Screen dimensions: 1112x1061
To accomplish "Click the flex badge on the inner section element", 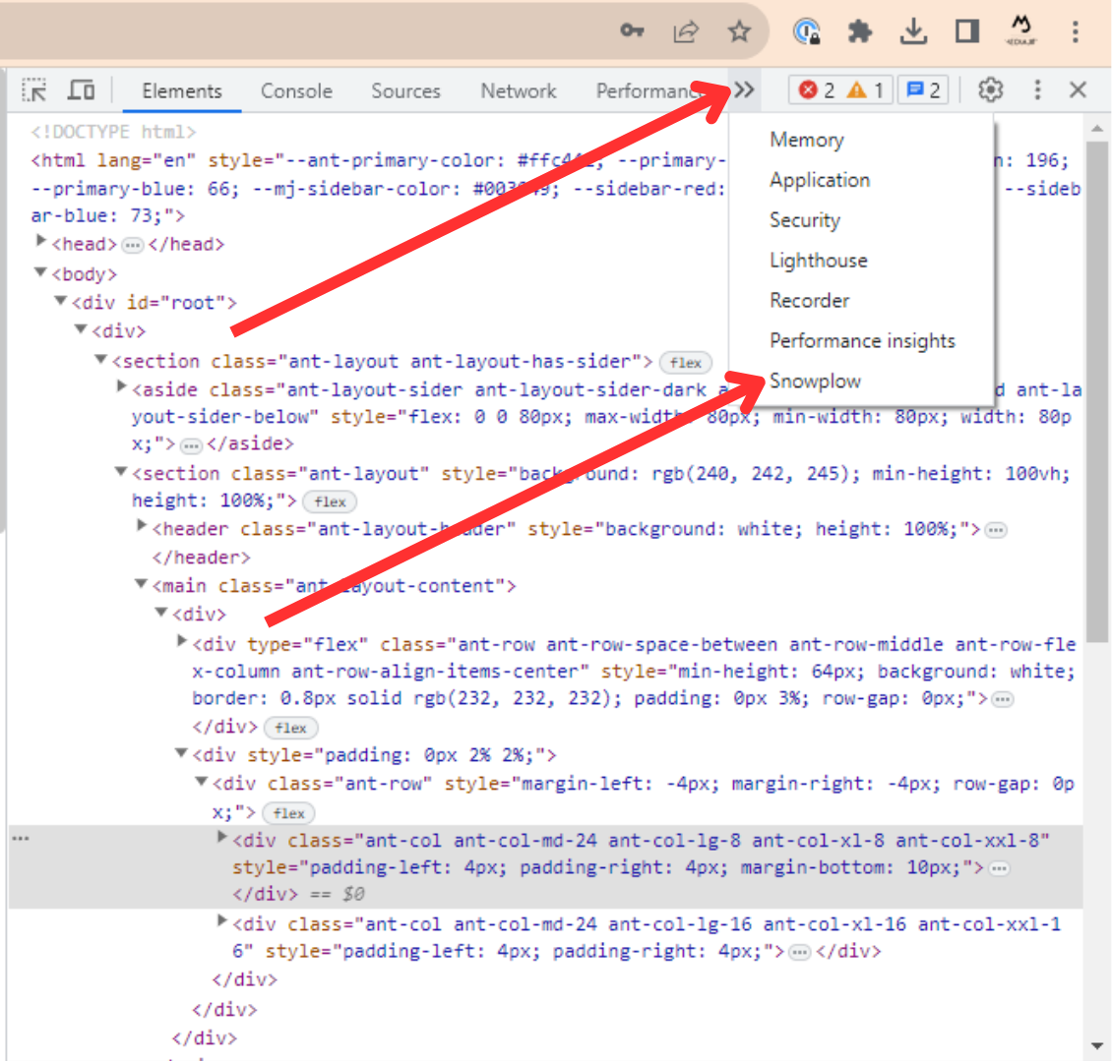I will tap(330, 501).
